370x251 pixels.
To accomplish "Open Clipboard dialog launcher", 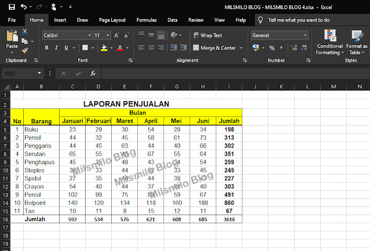I will pyautogui.click(x=36, y=60).
